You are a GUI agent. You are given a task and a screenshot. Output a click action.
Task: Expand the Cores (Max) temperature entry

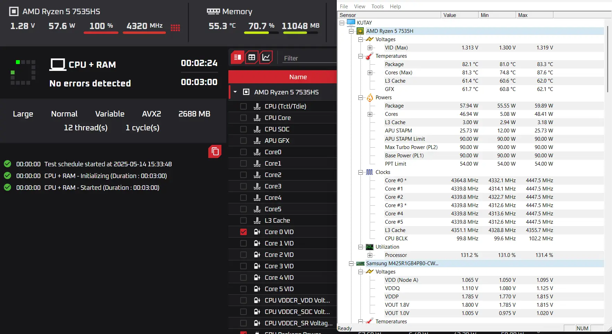pyautogui.click(x=370, y=73)
